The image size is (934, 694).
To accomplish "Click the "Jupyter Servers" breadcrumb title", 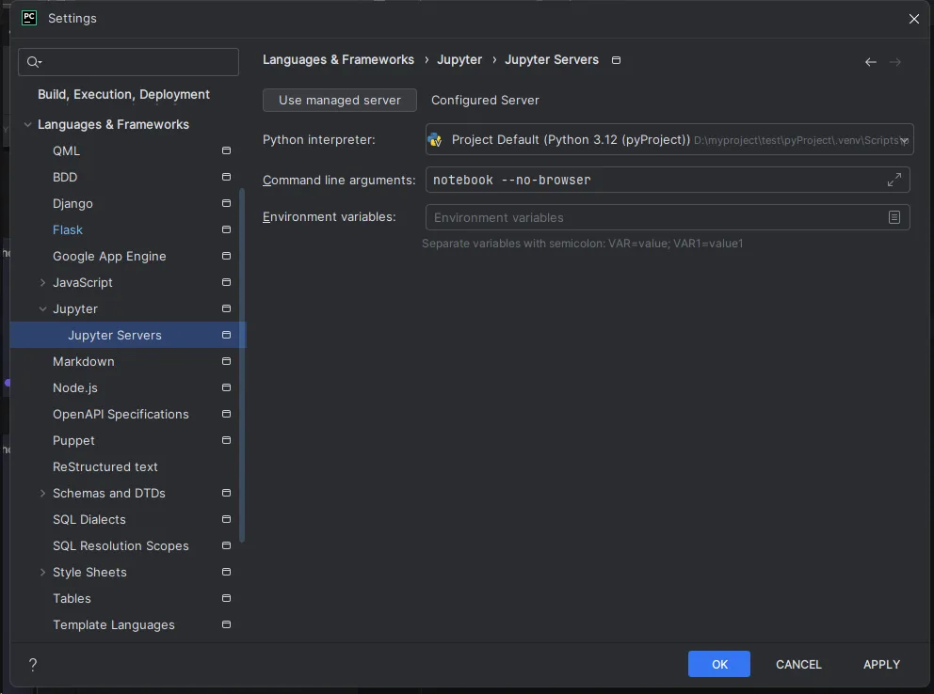I will pyautogui.click(x=552, y=59).
